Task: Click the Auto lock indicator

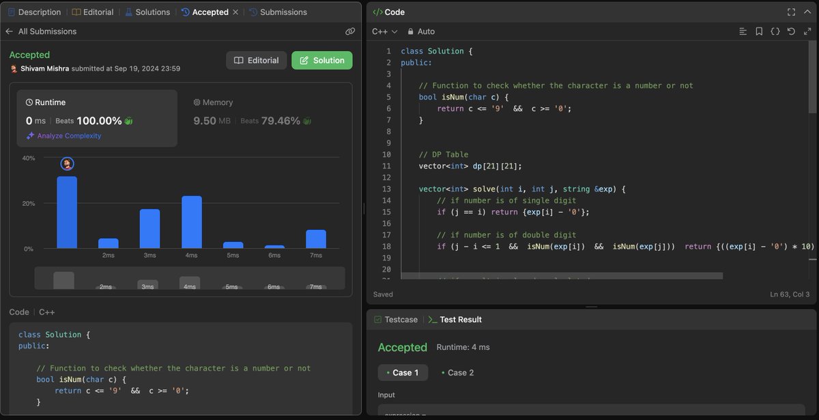Action: coord(420,31)
